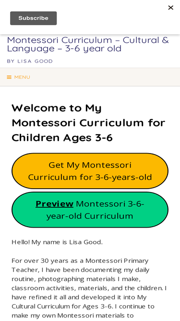The image size is (180, 321).
Task: Click the year-old Curriculum text in the green pill
Action: (x=90, y=216)
